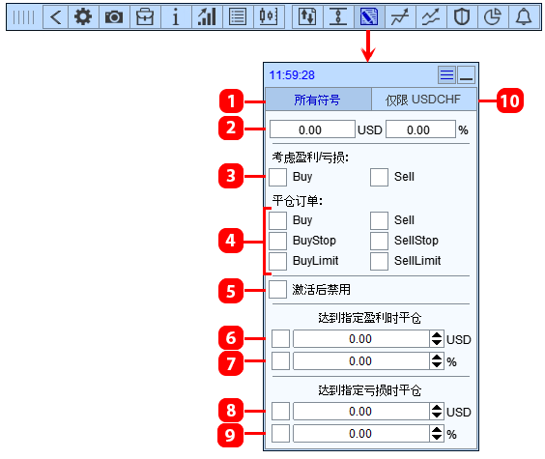The height and width of the screenshot is (459, 545).
Task: Decrease loss percent value with down arrow
Action: pos(437,438)
